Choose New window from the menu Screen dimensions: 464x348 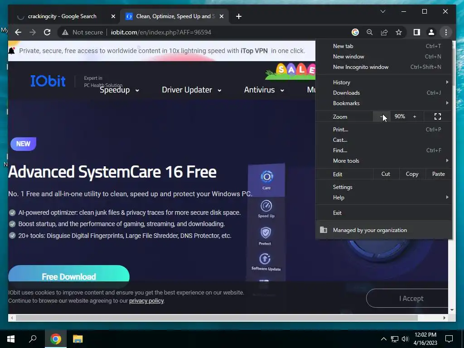tap(384, 57)
